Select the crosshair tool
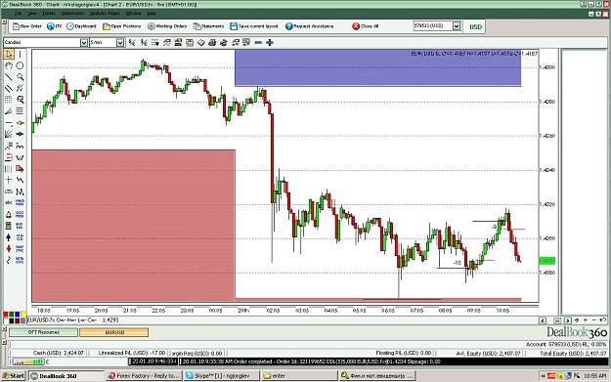Image resolution: width=611 pixels, height=382 pixels. coord(9,180)
